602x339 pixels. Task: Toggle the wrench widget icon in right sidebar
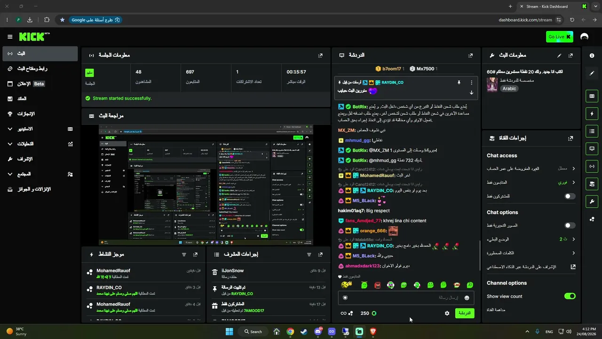pos(592,202)
